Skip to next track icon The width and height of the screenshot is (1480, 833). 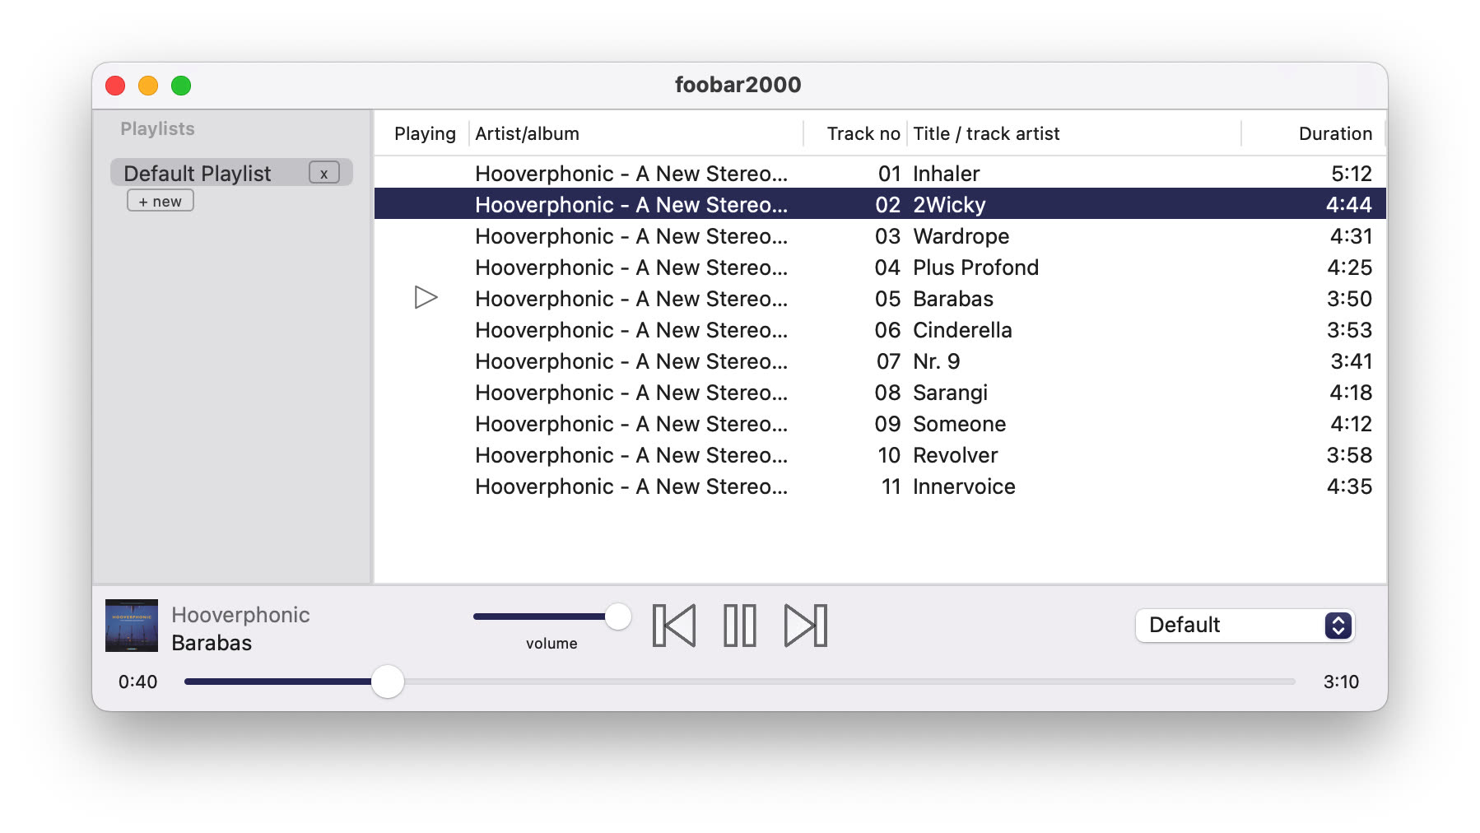point(805,626)
